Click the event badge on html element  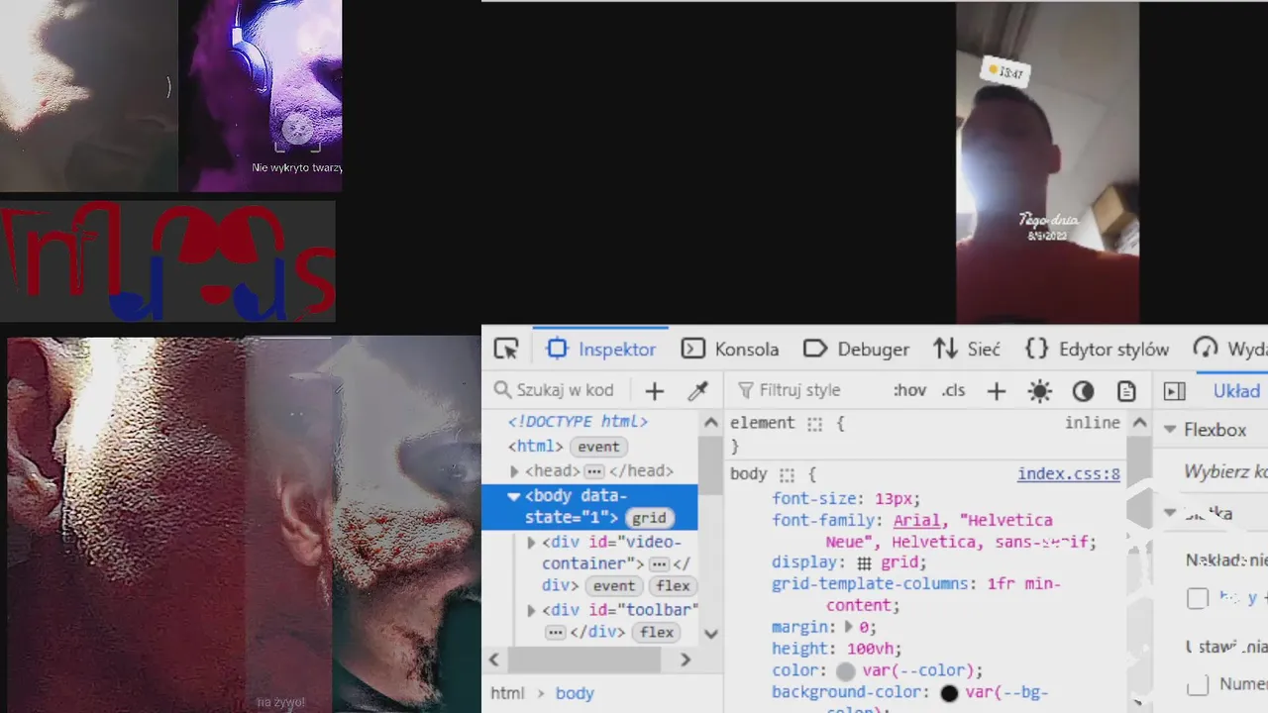[x=598, y=447]
